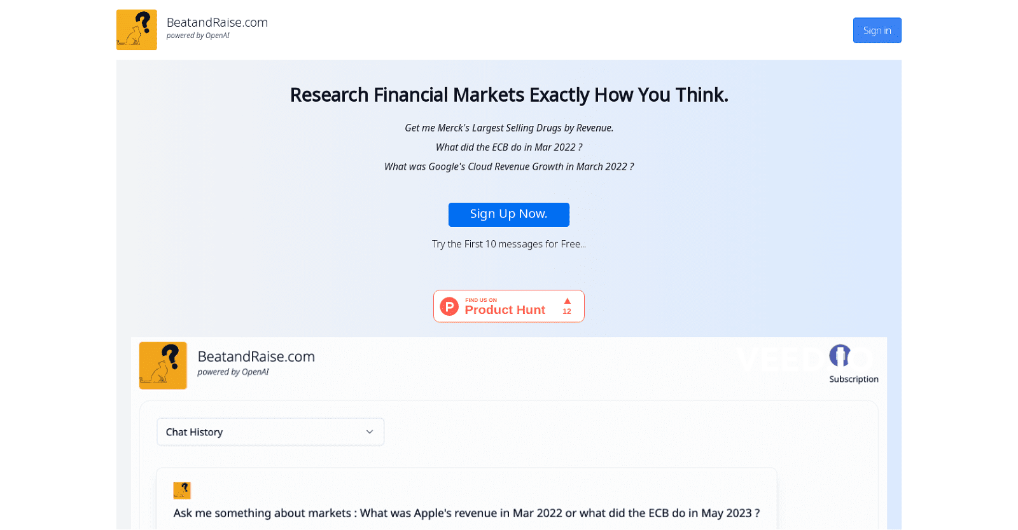Click the BeatandRaise.com title inside the preview
The height and width of the screenshot is (530, 1018).
tap(256, 357)
